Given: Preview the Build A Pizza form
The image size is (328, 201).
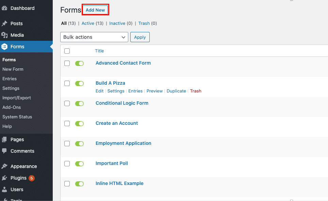Looking at the screenshot, I should click(x=154, y=91).
